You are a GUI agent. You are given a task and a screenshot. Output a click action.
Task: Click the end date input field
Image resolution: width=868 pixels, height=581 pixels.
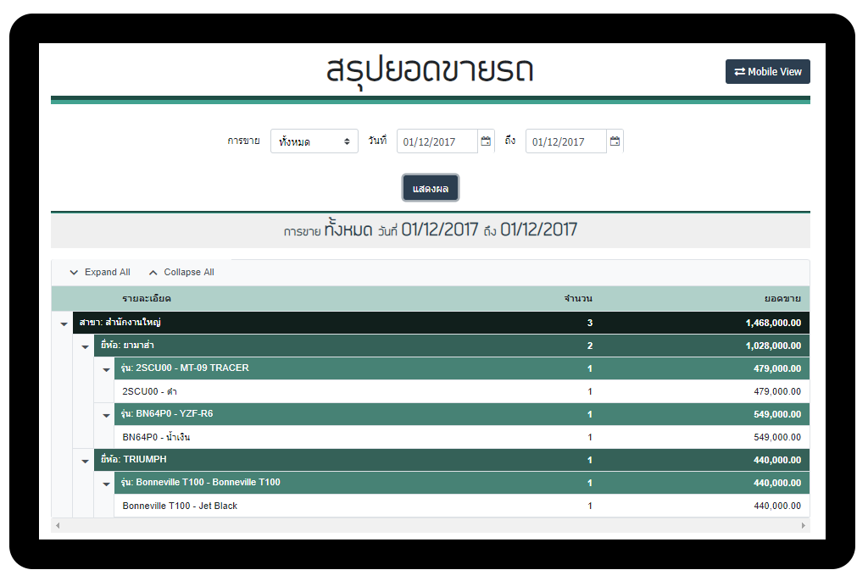pyautogui.click(x=565, y=141)
